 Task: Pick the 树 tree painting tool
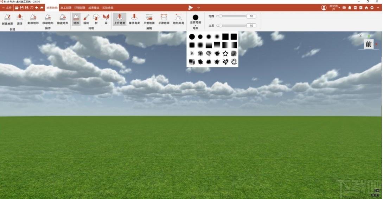(96, 19)
